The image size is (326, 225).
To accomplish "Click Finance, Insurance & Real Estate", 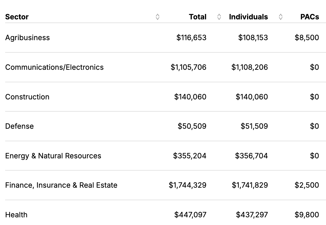I will pos(61,185).
